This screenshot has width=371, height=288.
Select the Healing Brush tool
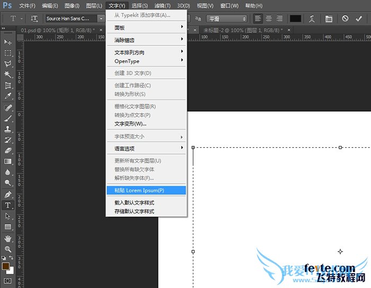(x=7, y=108)
